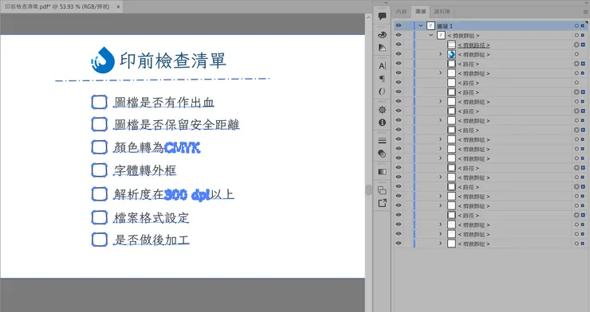Click artboard checkbox beside 解析度在300 dpi以上
590x312 pixels.
pos(100,194)
